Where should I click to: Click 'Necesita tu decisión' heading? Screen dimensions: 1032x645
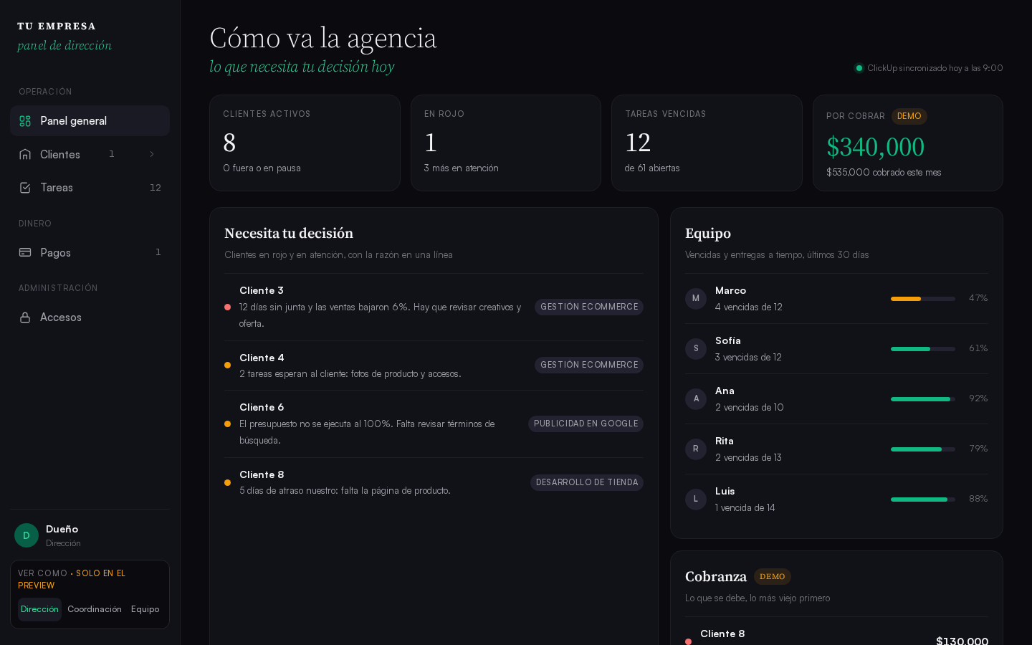289,233
